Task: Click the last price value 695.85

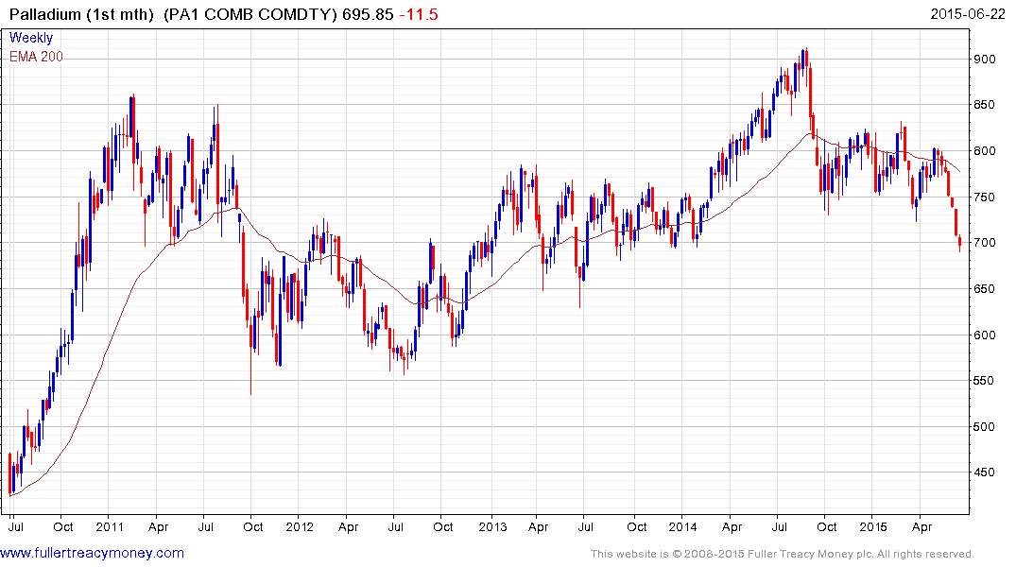Action: (368, 14)
